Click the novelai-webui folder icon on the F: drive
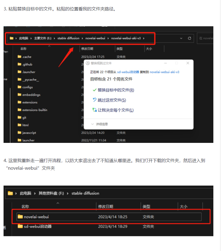The width and height of the screenshot is (221, 251). pyautogui.click(x=20, y=217)
